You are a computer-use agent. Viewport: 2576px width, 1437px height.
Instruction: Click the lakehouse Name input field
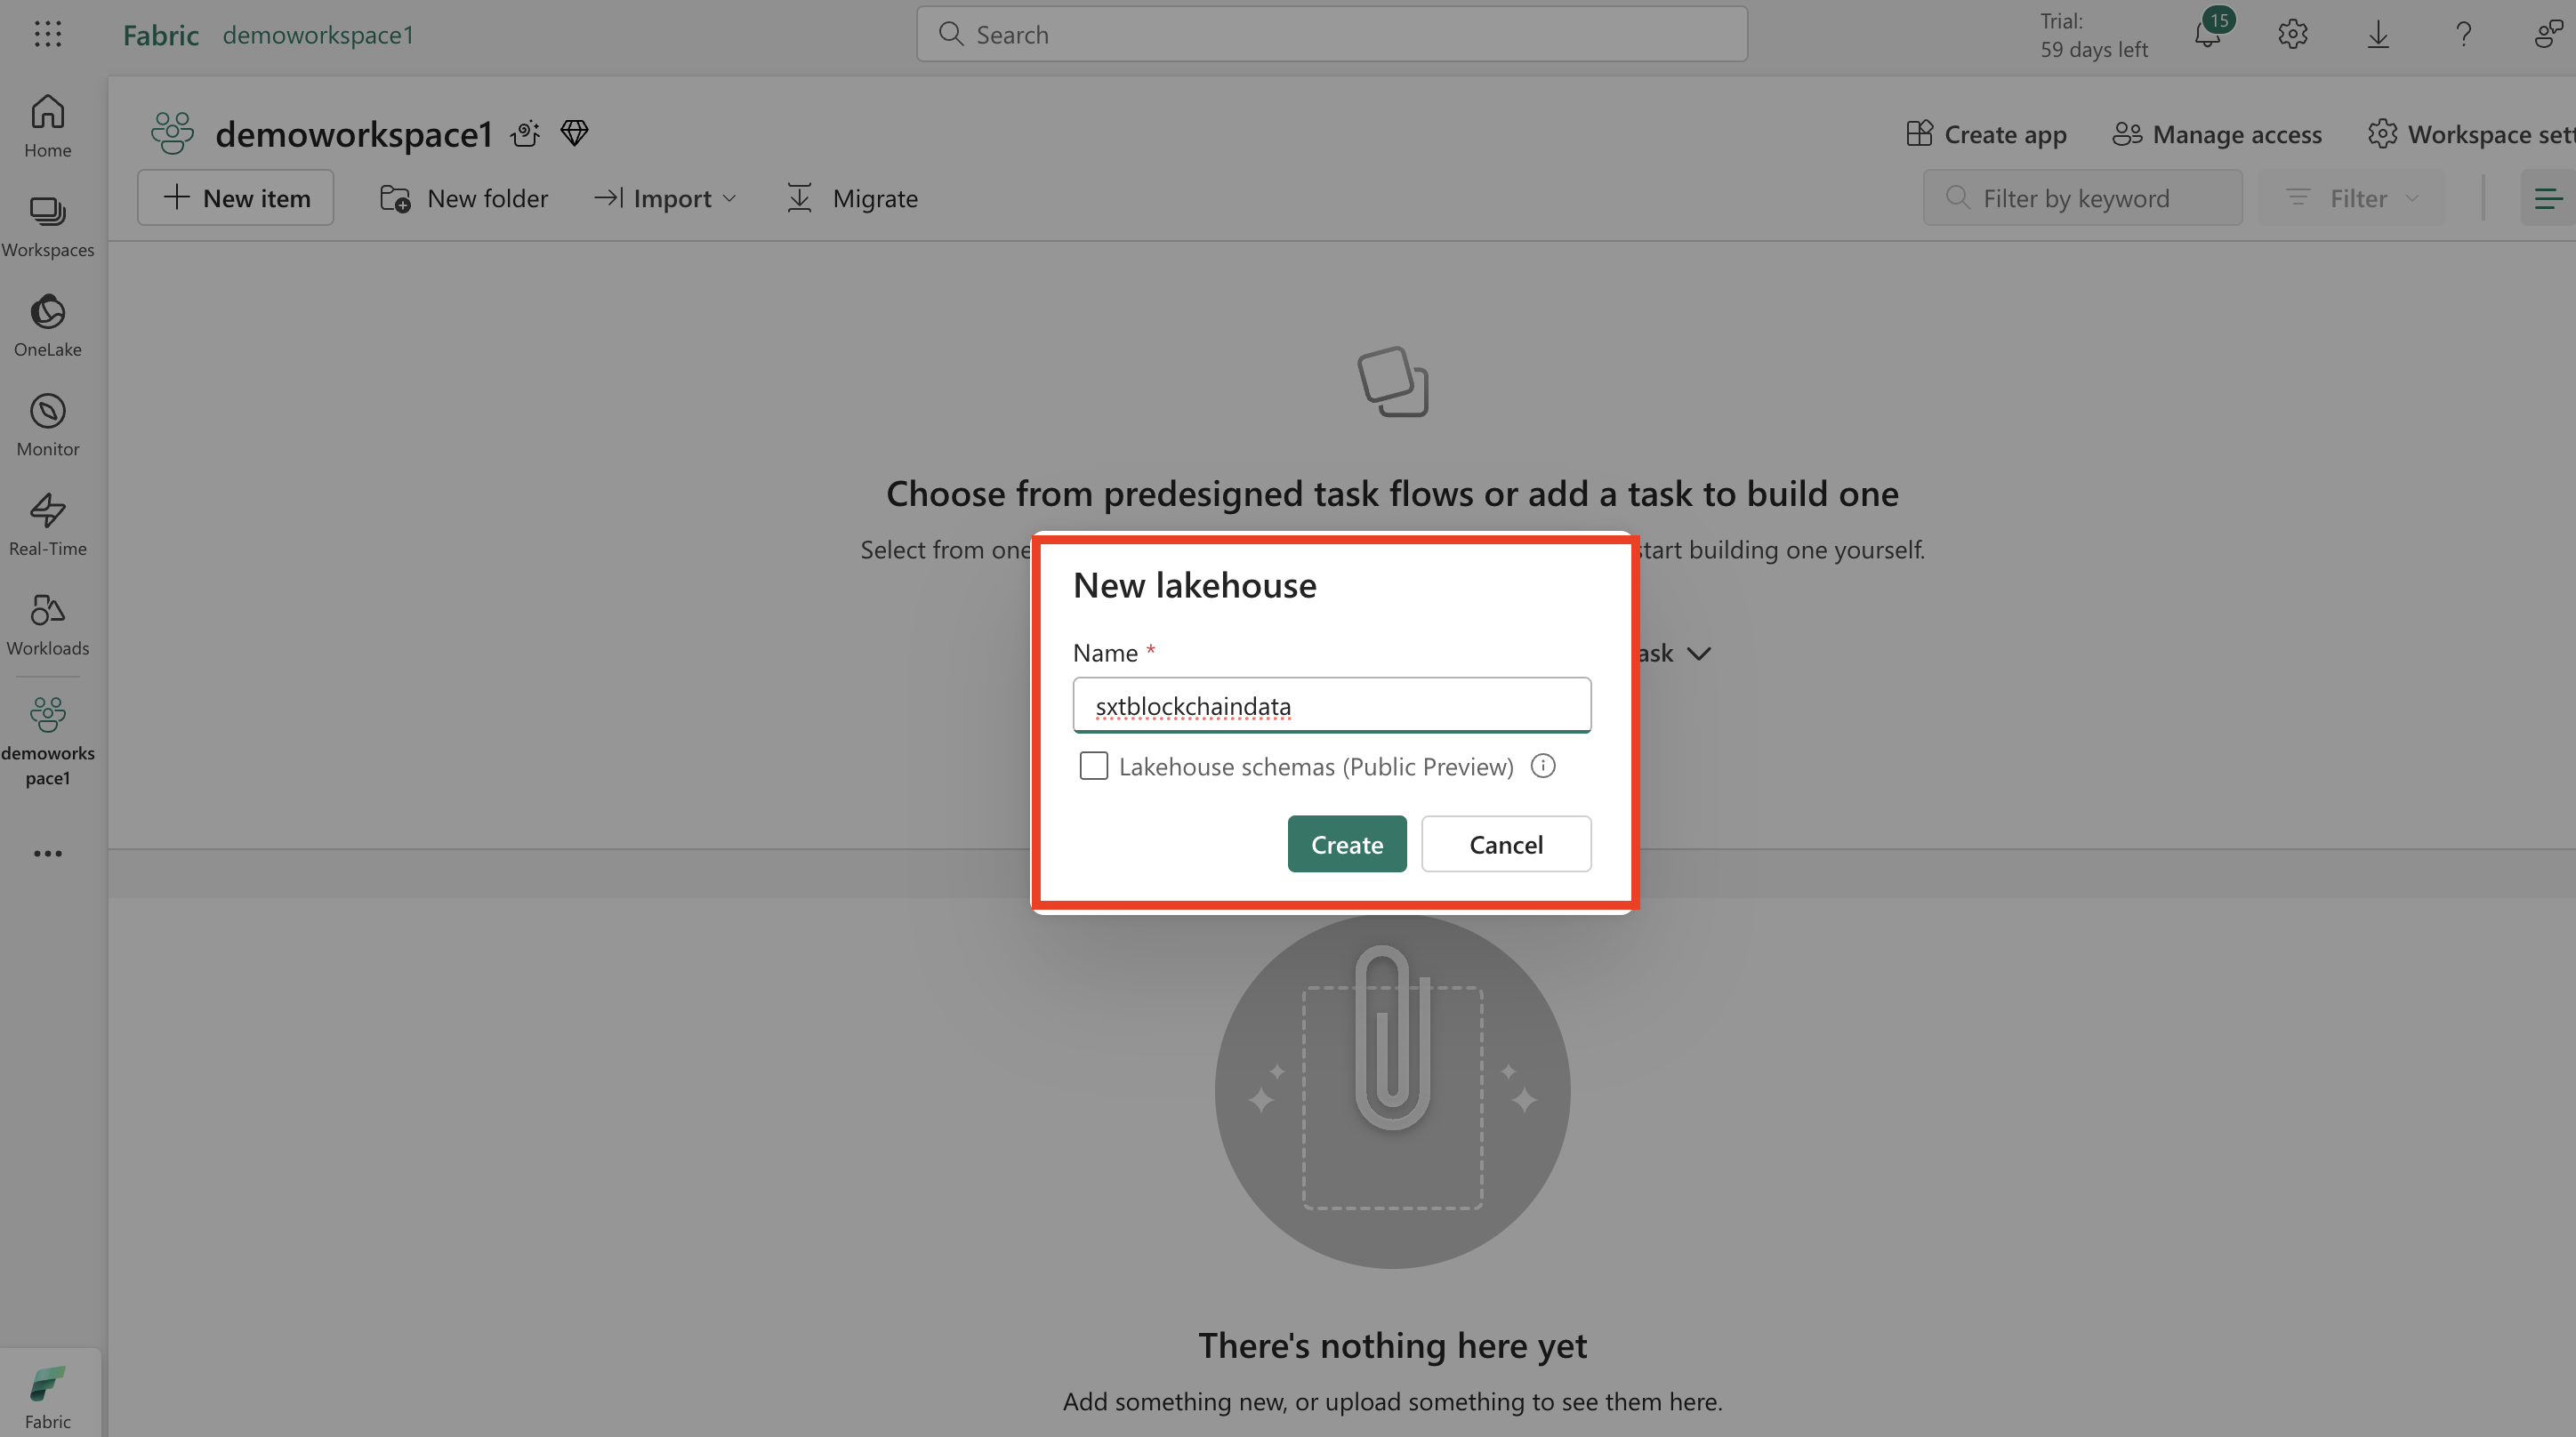[x=1331, y=706]
